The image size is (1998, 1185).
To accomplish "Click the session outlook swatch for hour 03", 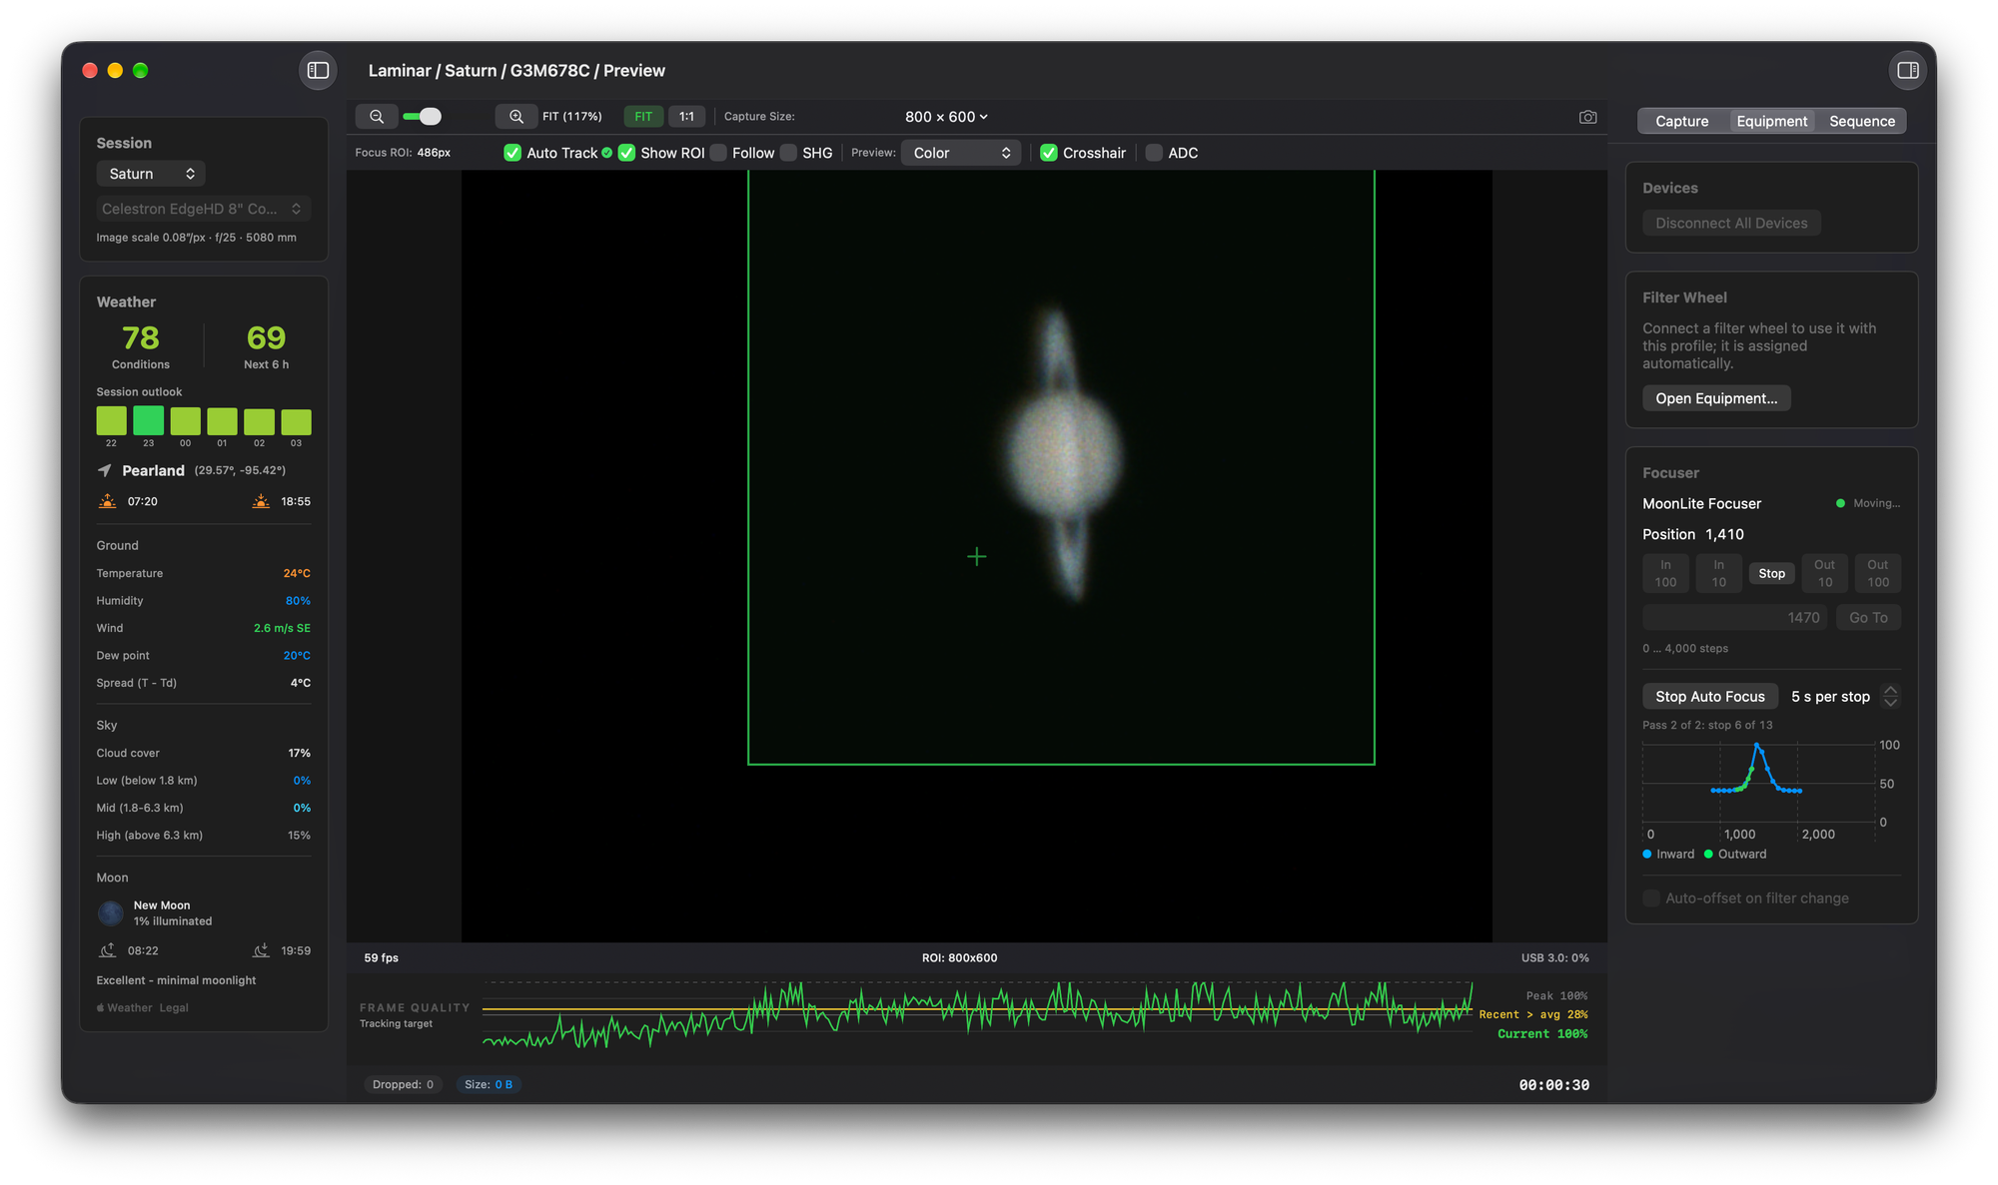I will 296,422.
